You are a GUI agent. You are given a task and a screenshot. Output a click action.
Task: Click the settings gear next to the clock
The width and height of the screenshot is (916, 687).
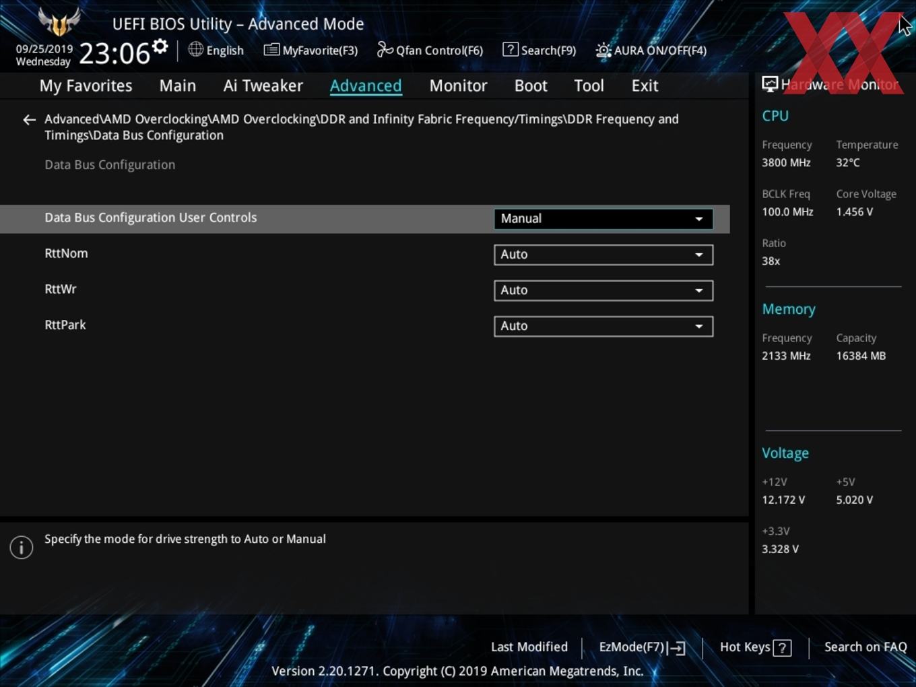click(160, 46)
